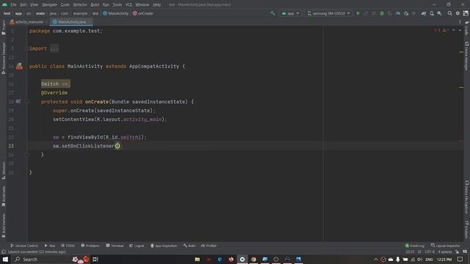
Task: Toggle file read-only lock icon in status bar
Action: click(x=457, y=252)
